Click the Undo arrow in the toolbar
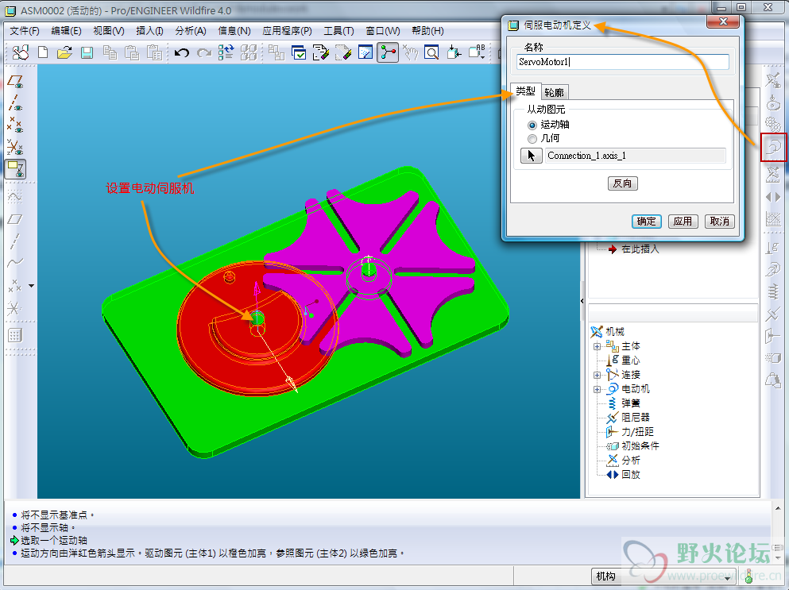This screenshot has width=789, height=590. 182,53
